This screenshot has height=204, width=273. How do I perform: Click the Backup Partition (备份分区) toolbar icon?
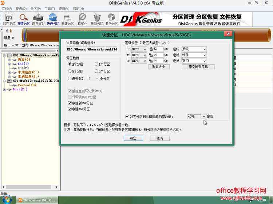(112, 19)
